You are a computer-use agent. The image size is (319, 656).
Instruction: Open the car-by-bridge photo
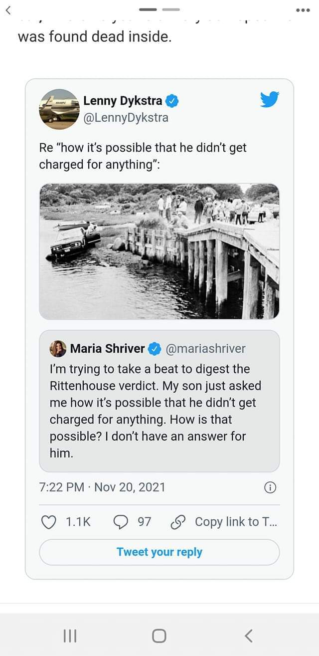tap(159, 251)
